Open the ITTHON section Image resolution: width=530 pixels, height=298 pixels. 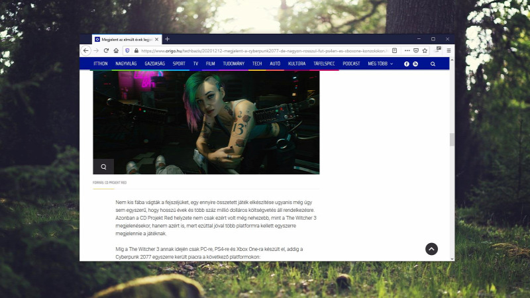(x=101, y=64)
